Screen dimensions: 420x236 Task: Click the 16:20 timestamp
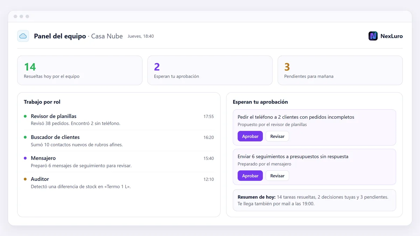pos(209,138)
